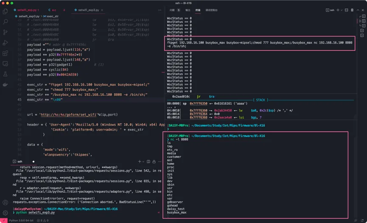Click Python 3.9.6 64-bit interpreter selector

(x=21, y=220)
